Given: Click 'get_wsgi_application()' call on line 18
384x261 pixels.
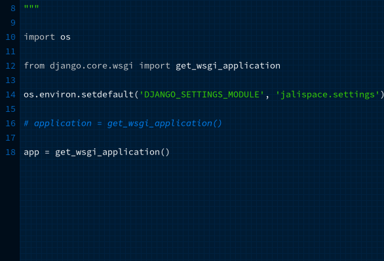Looking at the screenshot, I should 112,152.
